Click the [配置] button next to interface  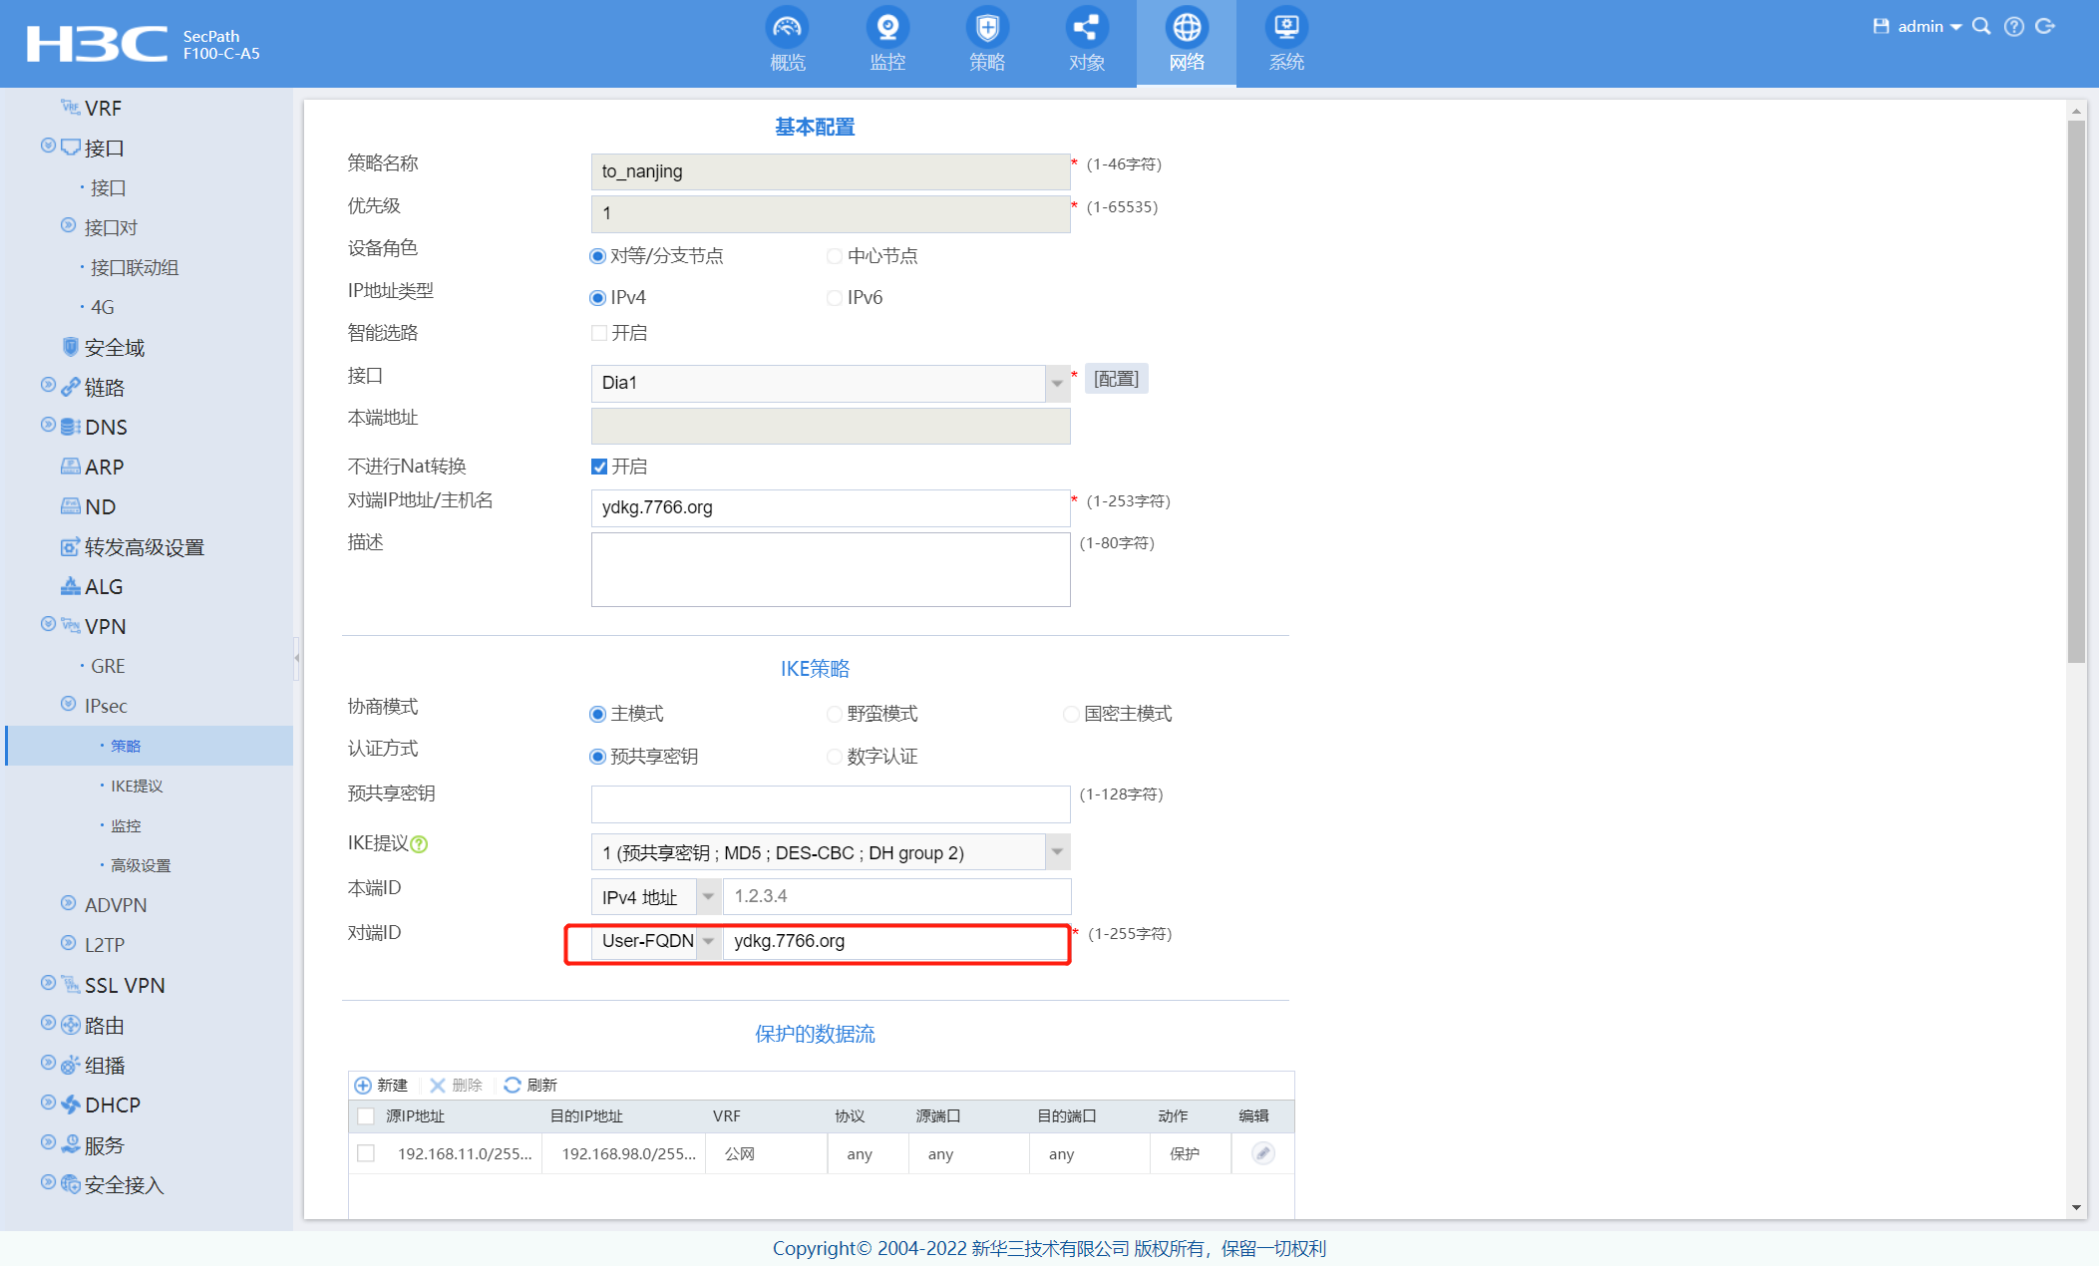1116,379
